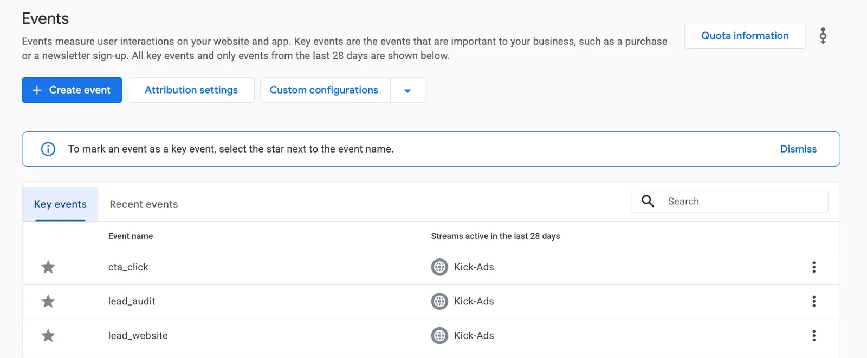
Task: Dismiss the key event info banner
Action: [798, 149]
